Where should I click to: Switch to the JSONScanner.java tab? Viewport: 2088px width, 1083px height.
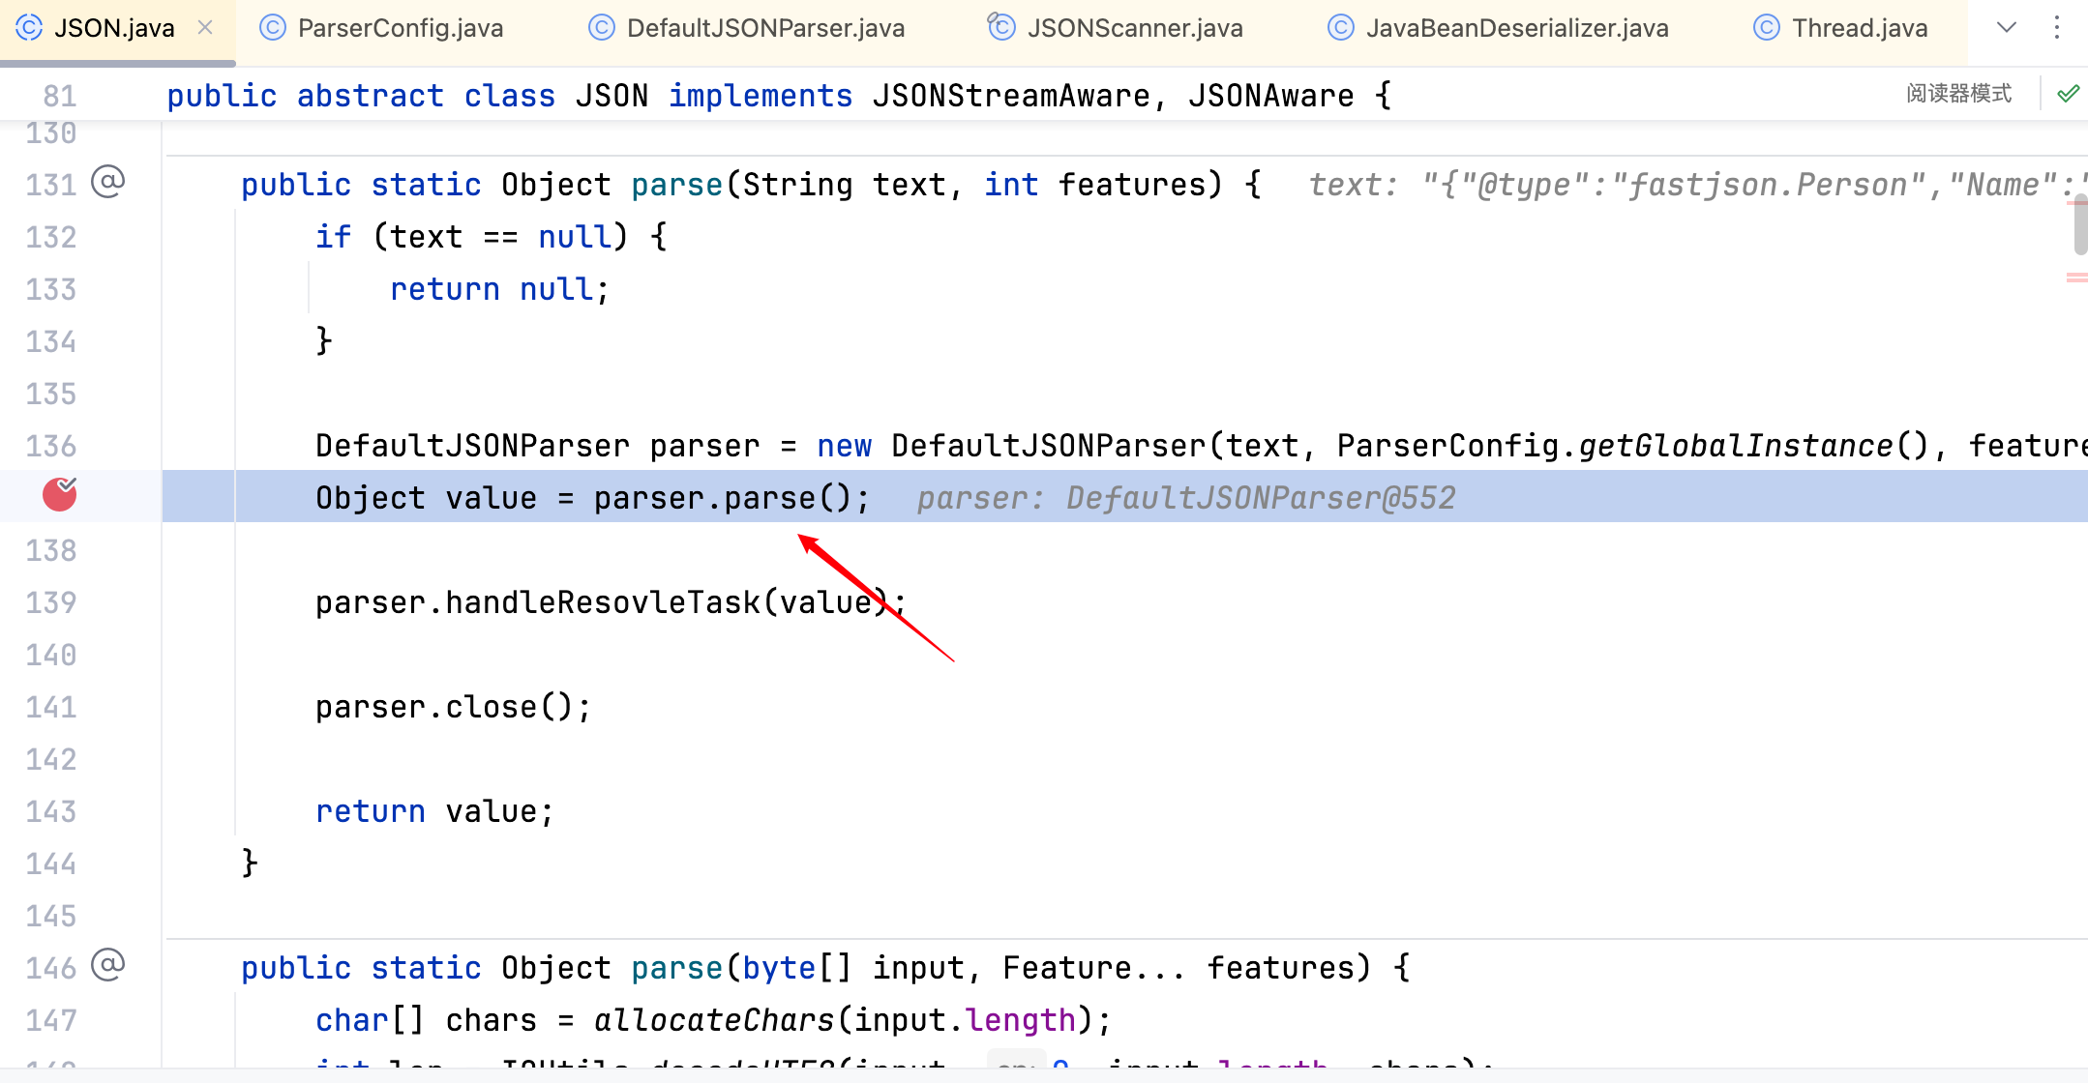[1134, 28]
